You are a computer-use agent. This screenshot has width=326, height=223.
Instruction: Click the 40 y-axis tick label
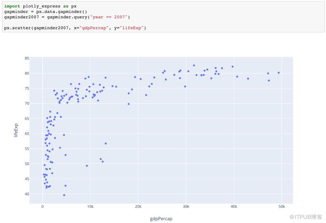click(x=27, y=194)
